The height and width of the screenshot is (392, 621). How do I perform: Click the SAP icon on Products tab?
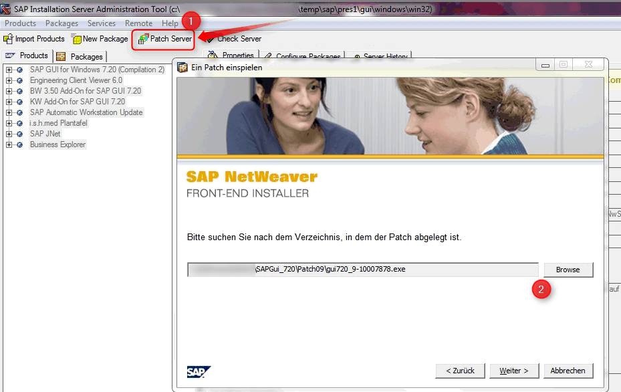[x=10, y=56]
